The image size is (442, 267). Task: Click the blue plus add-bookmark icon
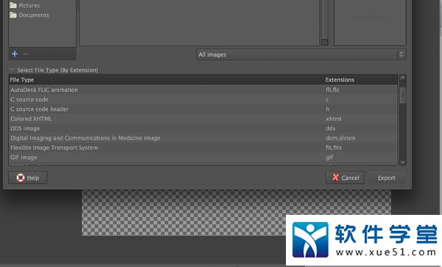click(x=15, y=54)
